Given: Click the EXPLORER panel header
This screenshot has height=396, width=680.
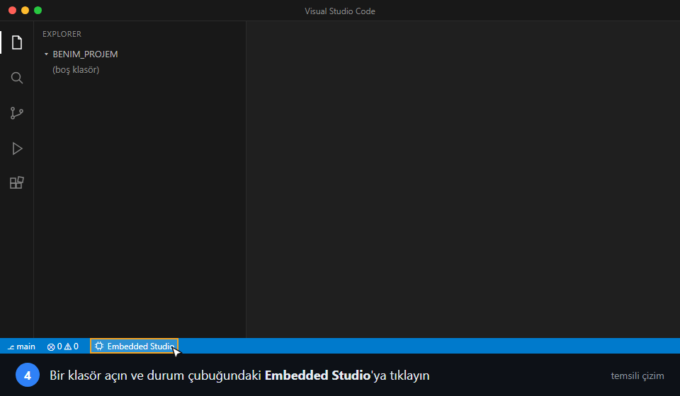Looking at the screenshot, I should tap(62, 34).
